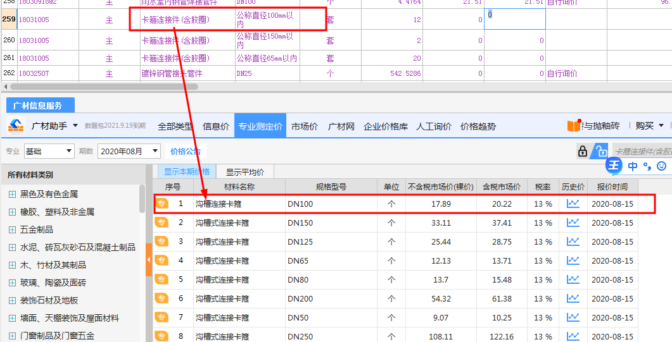The width and height of the screenshot is (672, 342).
Task: Expand the 水泥、砖瓦灰砂石及混凝土制品 category
Action: 13,247
